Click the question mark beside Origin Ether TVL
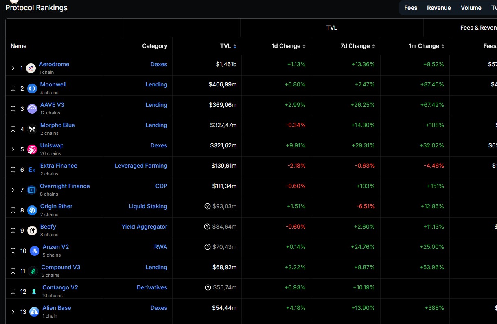Viewport: 497px width, 324px height. coord(208,206)
